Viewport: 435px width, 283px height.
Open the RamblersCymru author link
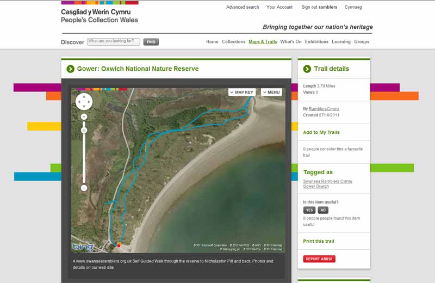[x=324, y=109]
